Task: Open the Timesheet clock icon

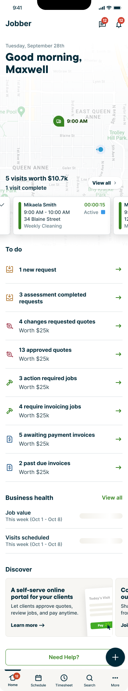Action: [64, 678]
